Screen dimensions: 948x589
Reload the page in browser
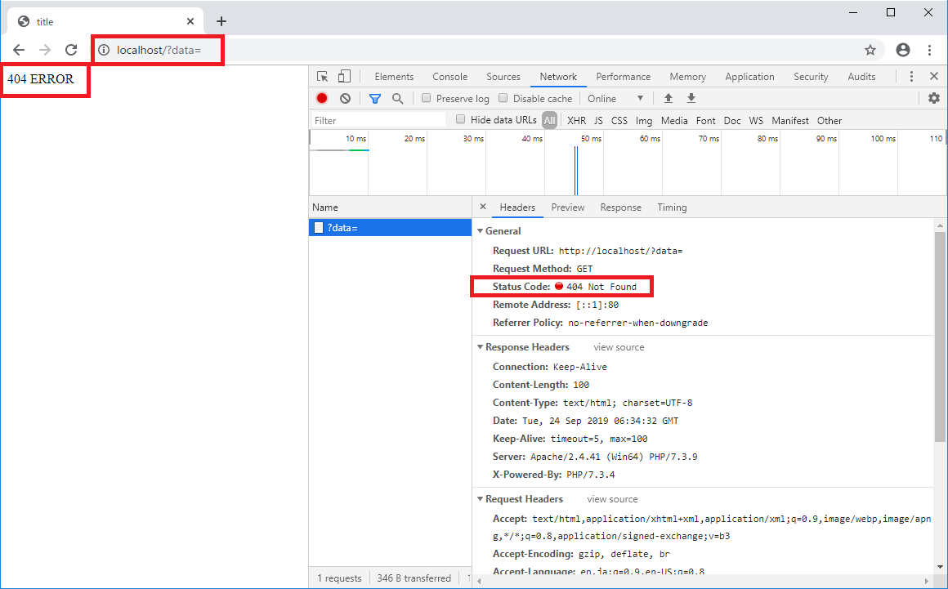(x=71, y=50)
